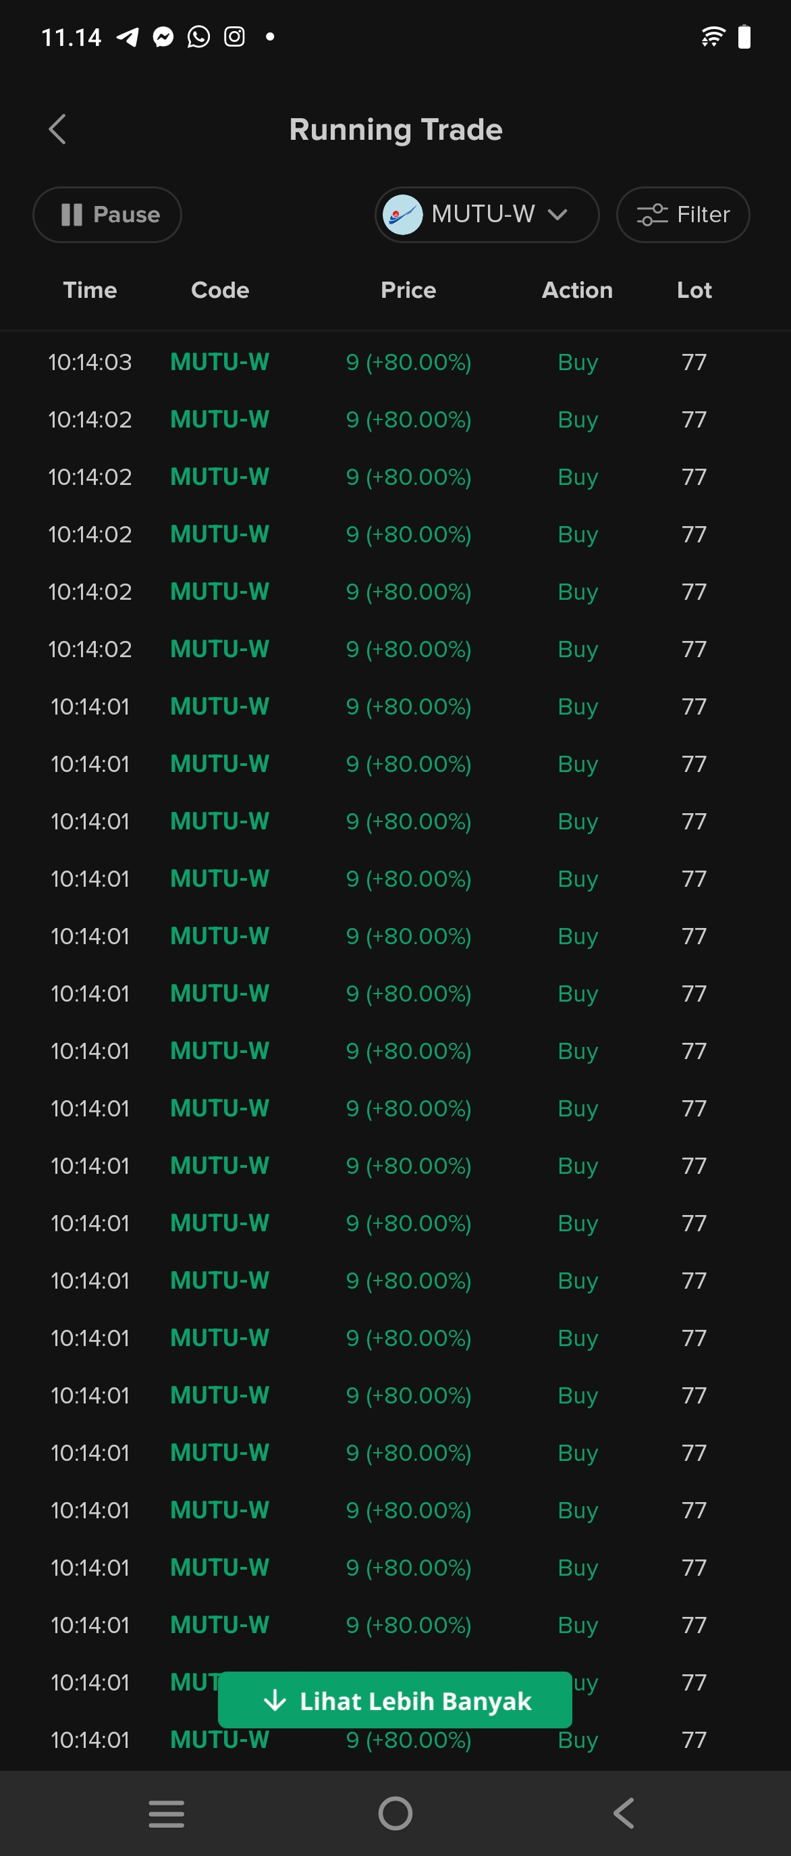Tap the WhatsApp notification icon
The width and height of the screenshot is (791, 1856).
coord(198,36)
